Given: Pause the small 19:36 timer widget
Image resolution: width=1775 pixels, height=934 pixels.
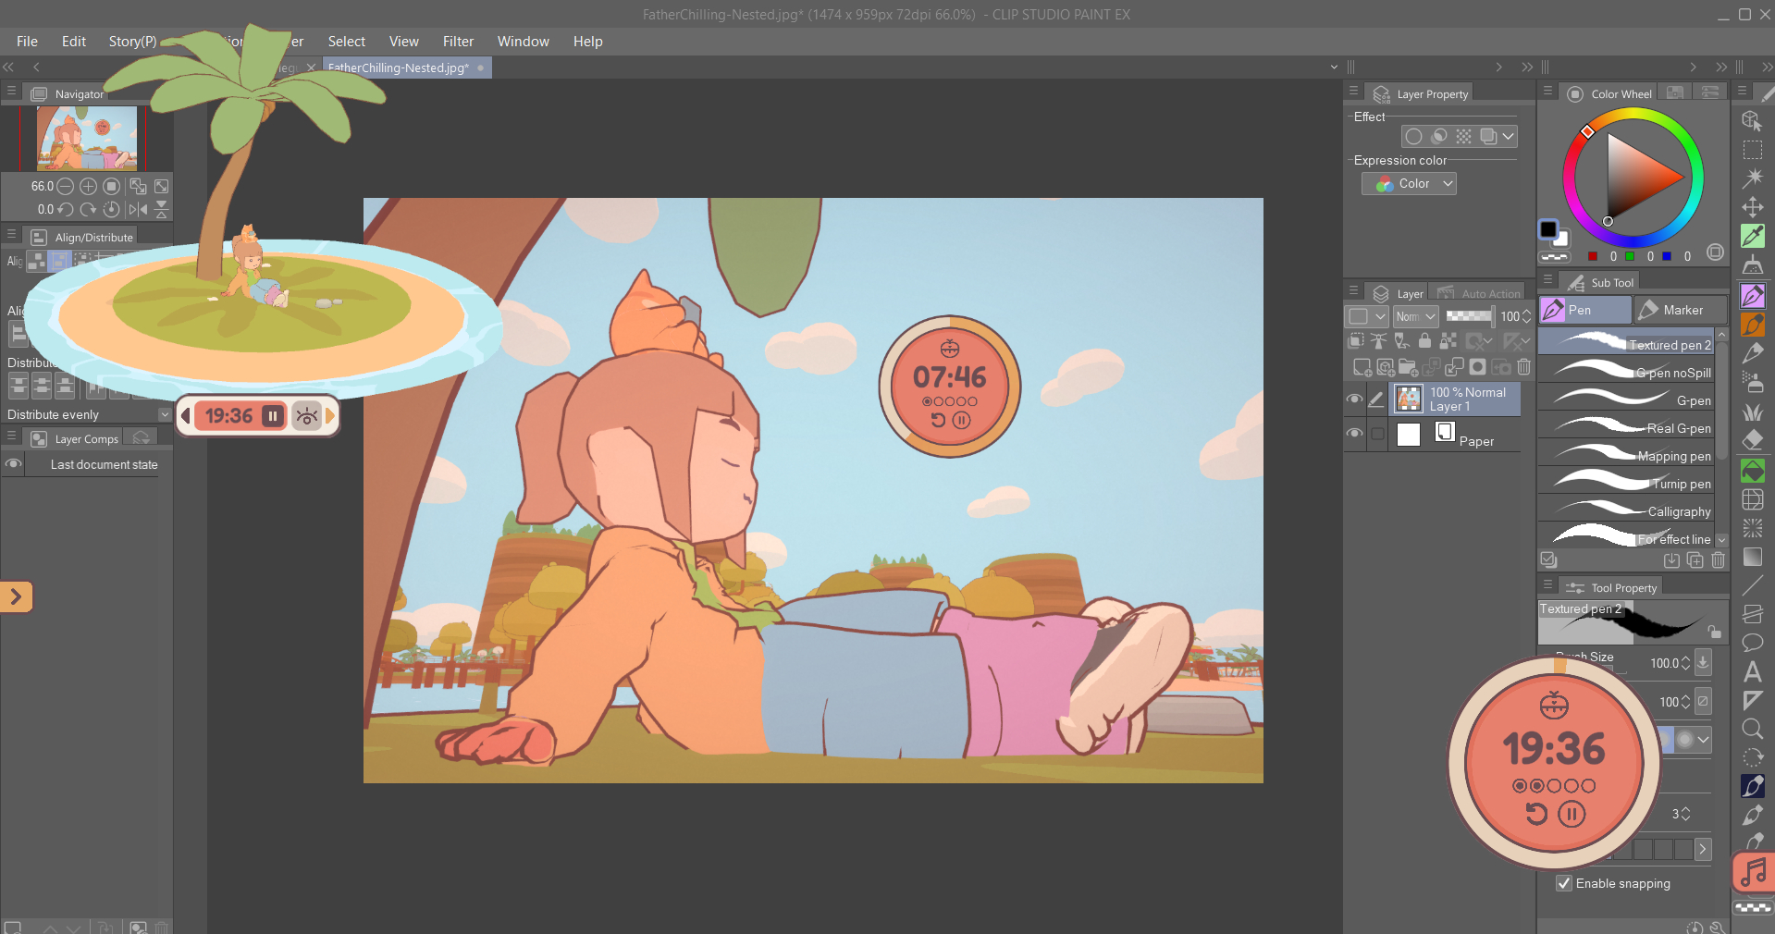Looking at the screenshot, I should point(273,416).
